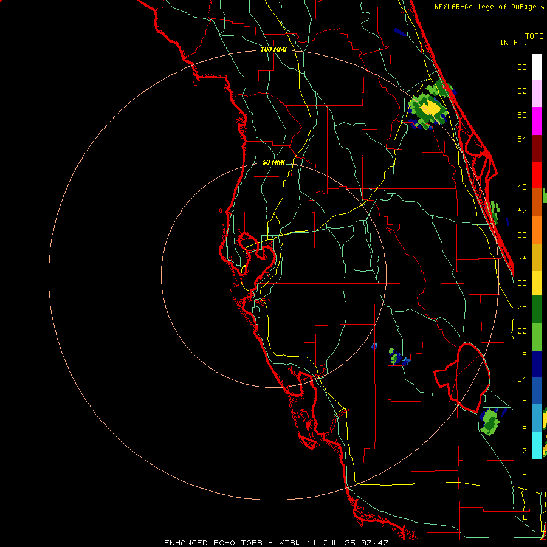Click the dark green legend swatch
Screen dimensions: 547x547
(537, 309)
